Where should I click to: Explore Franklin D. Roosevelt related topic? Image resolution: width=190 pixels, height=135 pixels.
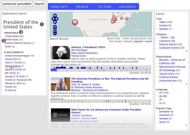18,80
